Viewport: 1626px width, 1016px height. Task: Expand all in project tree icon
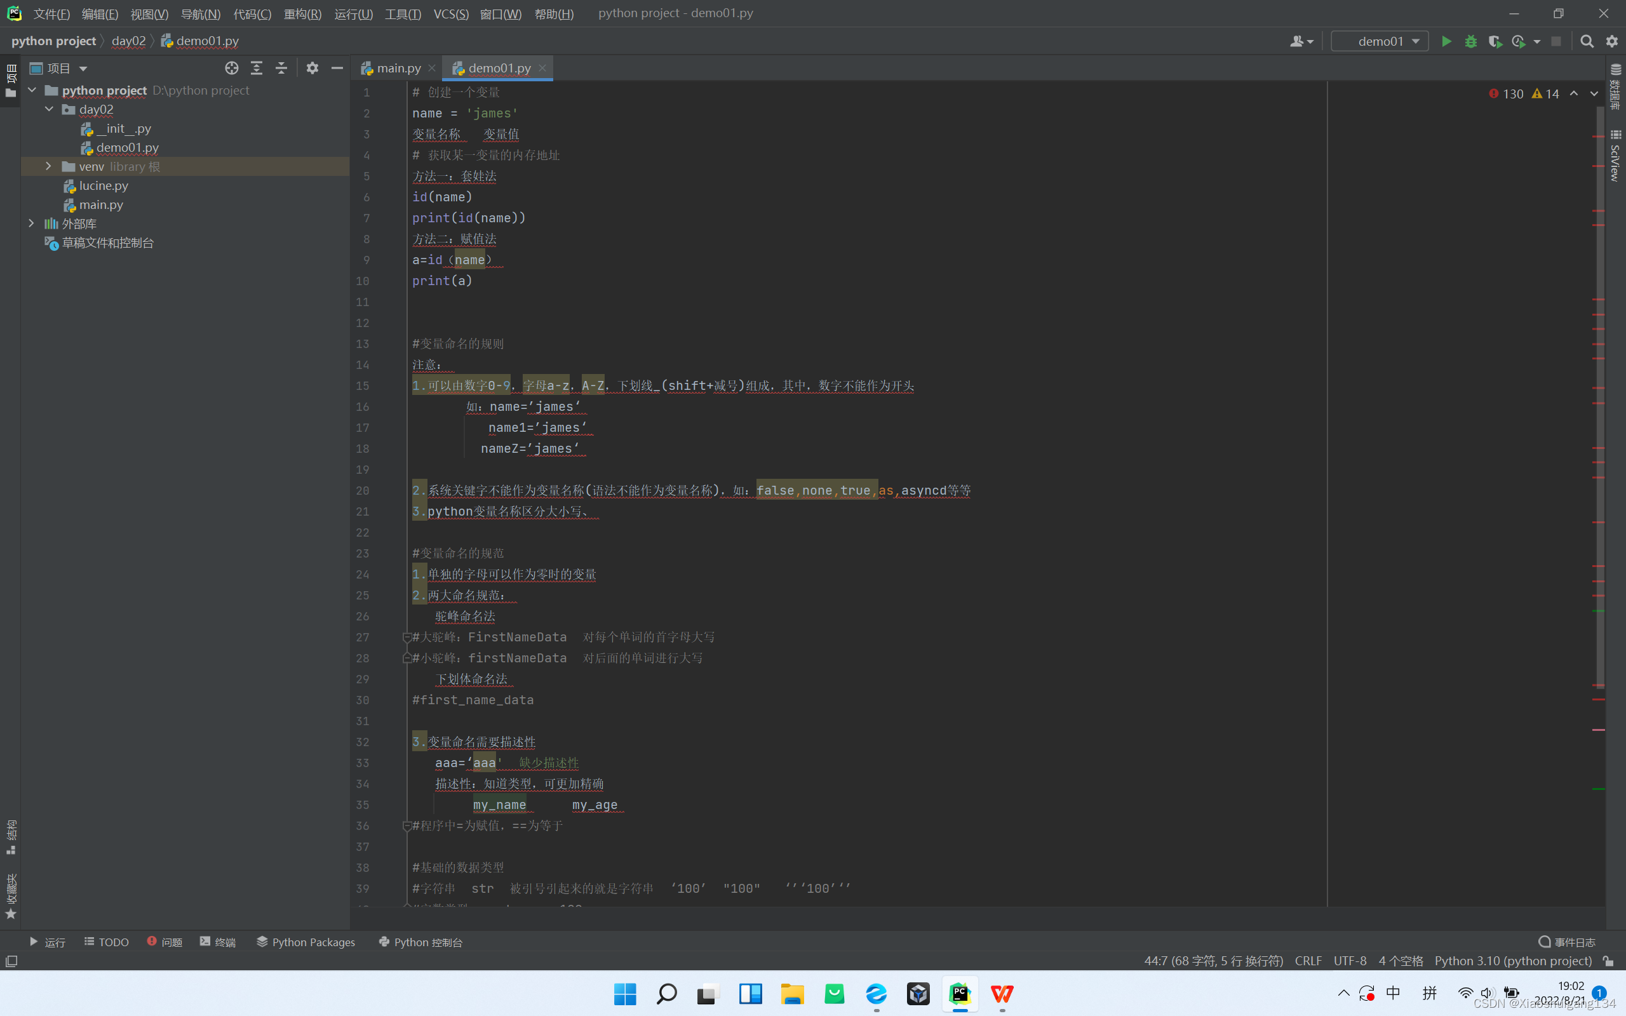(x=257, y=68)
